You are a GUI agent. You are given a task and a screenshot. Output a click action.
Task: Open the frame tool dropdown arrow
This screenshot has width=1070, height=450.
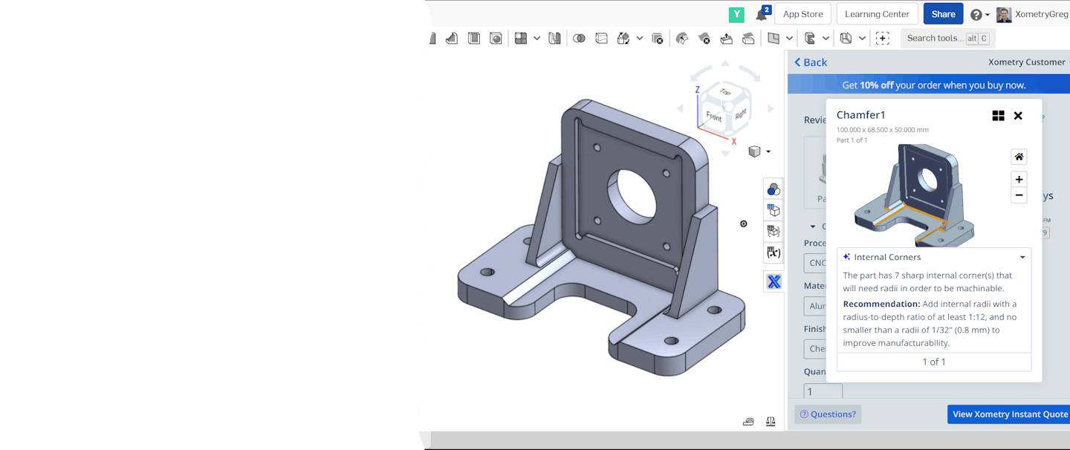coord(826,38)
